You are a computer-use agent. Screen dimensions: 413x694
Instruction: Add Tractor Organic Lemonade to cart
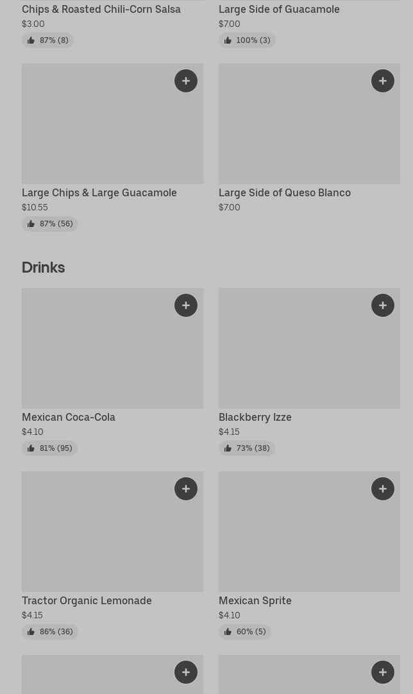(x=186, y=489)
